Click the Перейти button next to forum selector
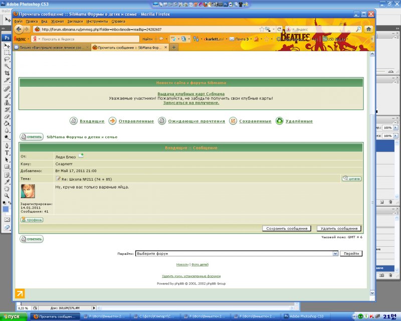The image size is (401, 321). click(351, 253)
